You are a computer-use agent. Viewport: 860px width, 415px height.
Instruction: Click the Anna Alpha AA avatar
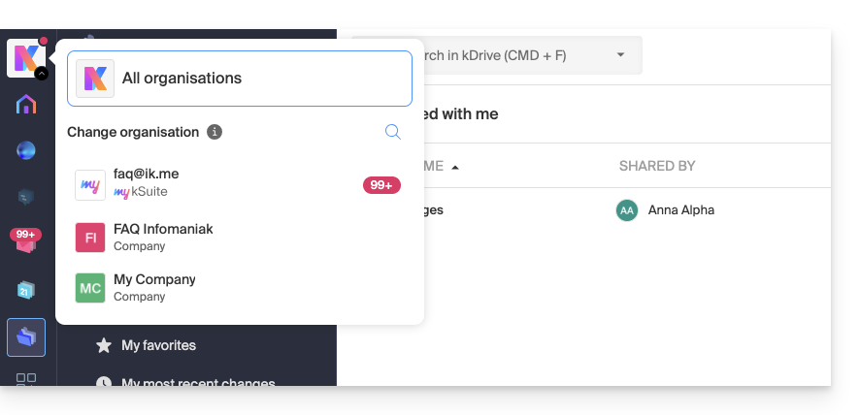pyautogui.click(x=627, y=209)
